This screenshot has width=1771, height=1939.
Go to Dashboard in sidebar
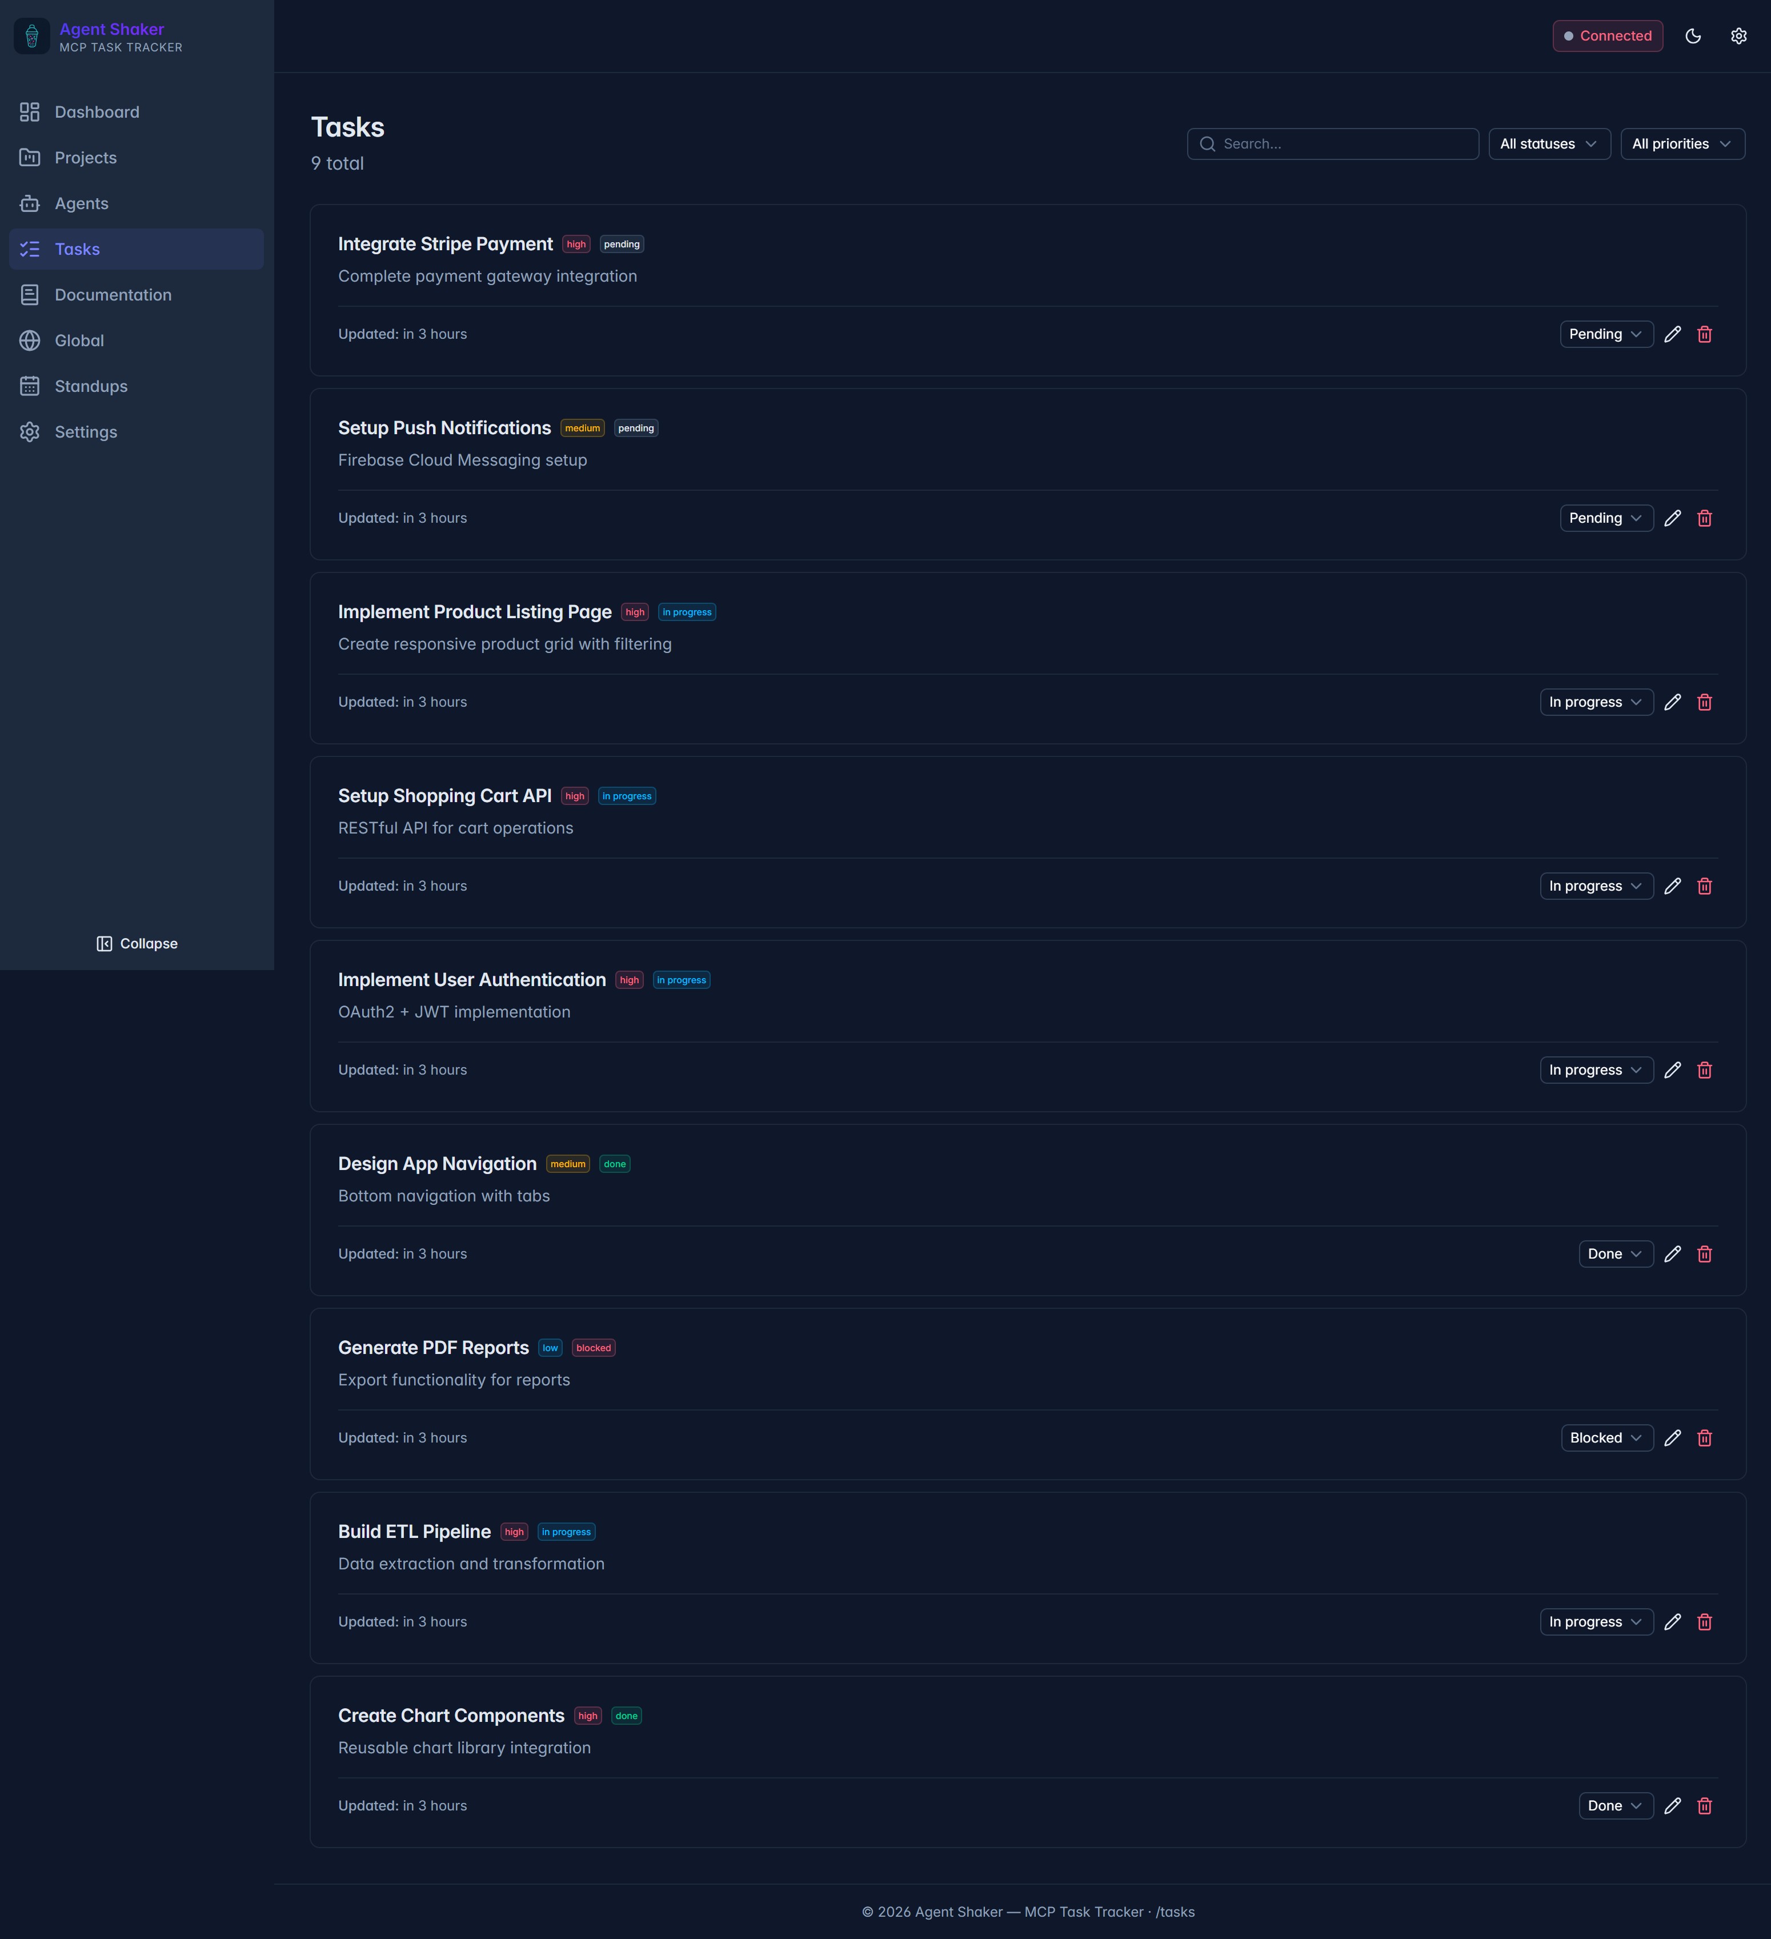point(137,113)
